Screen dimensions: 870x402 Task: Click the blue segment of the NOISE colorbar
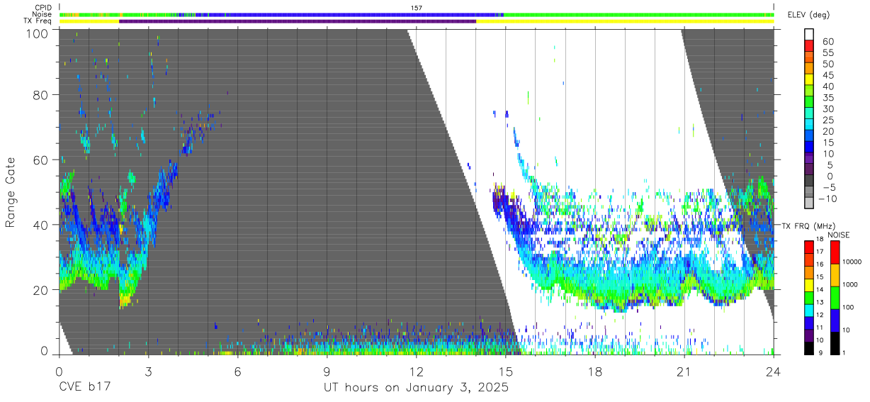835,320
